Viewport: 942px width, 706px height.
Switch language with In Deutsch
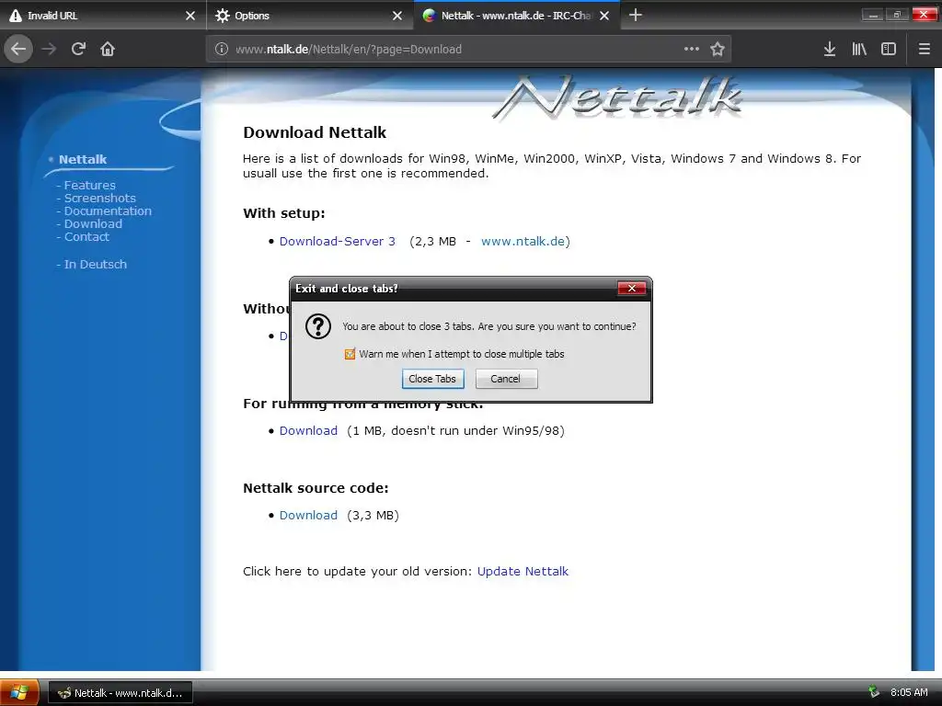coord(95,264)
